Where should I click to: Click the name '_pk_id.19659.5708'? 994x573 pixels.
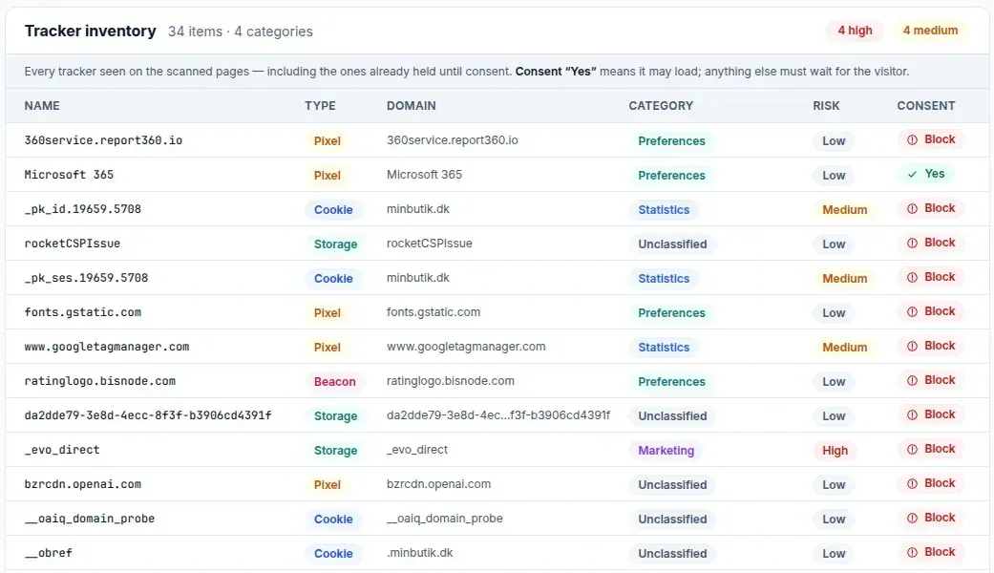(82, 208)
